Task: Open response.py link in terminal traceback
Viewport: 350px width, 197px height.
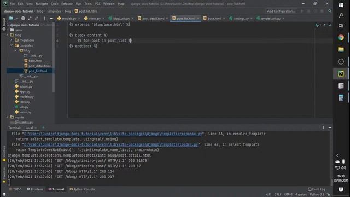Action: [x=113, y=134]
